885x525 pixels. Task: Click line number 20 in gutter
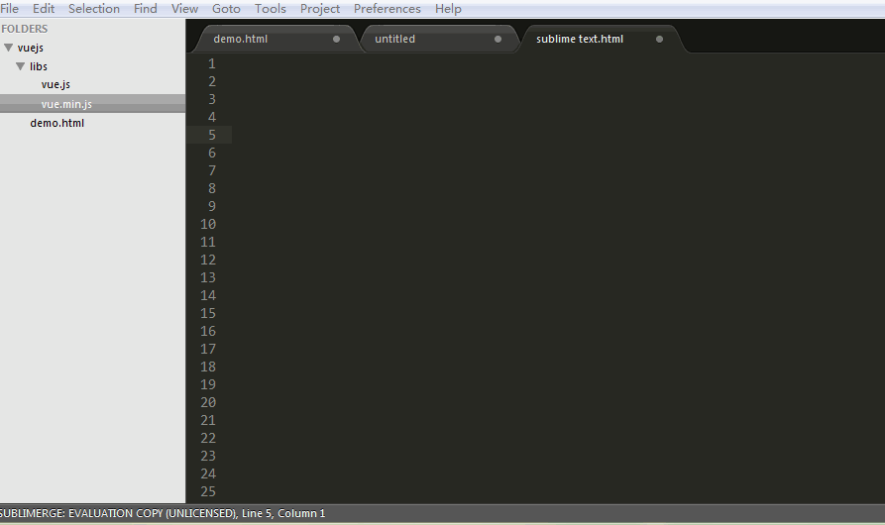click(208, 402)
